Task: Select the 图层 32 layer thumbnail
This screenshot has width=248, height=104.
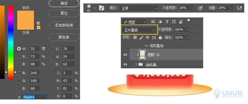Action: tap(143, 54)
